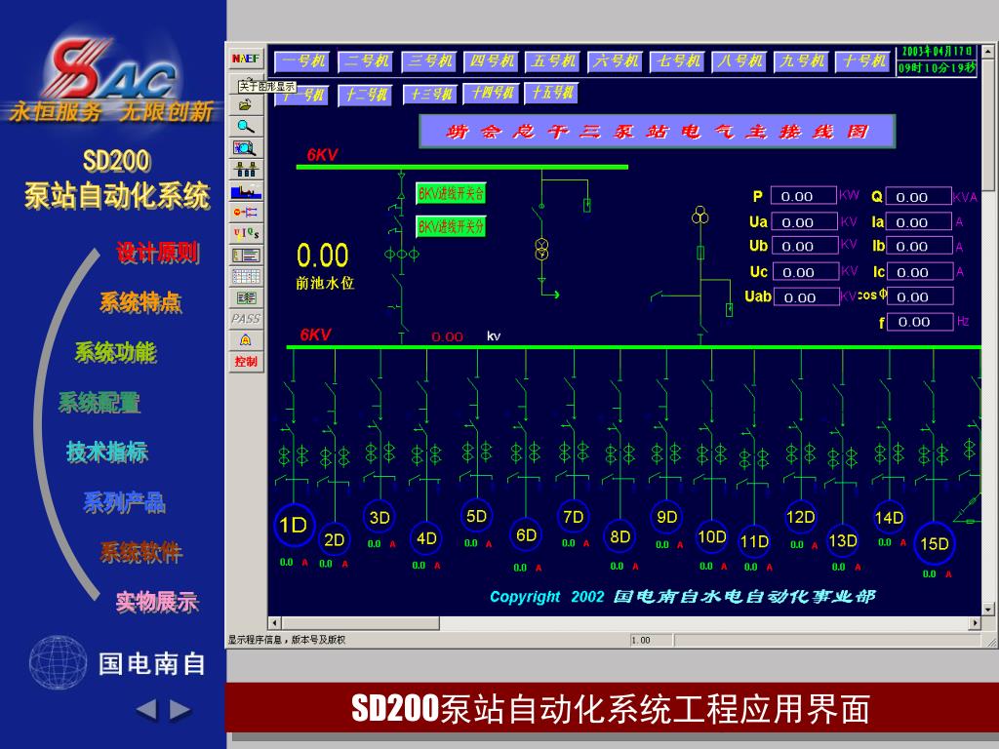
Task: Click the 前池水位 0.00 reading
Action: (323, 256)
